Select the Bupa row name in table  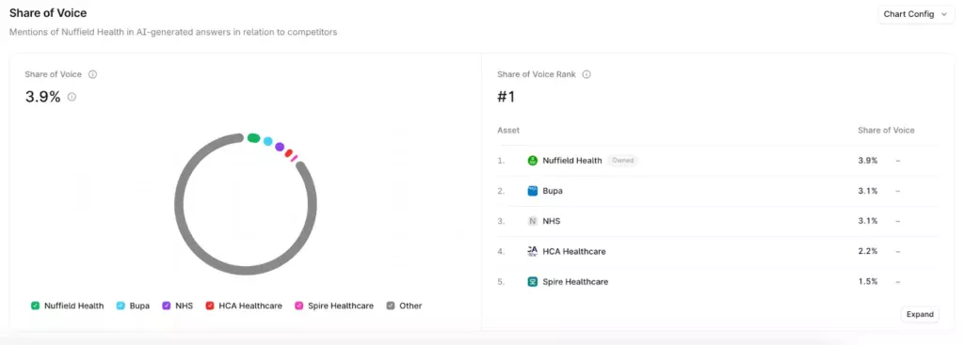(x=552, y=191)
